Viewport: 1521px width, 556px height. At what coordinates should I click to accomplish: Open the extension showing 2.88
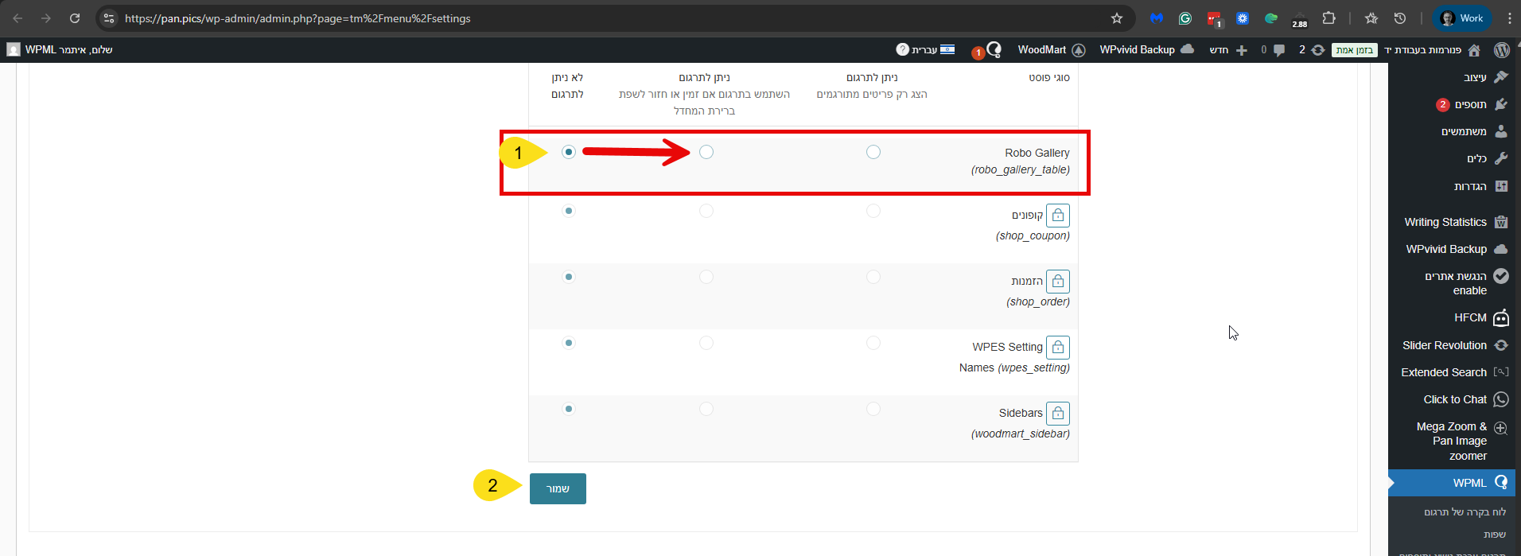coord(1300,19)
